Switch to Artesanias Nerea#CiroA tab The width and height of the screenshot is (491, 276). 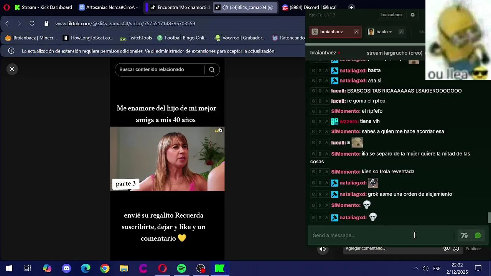pos(108,7)
